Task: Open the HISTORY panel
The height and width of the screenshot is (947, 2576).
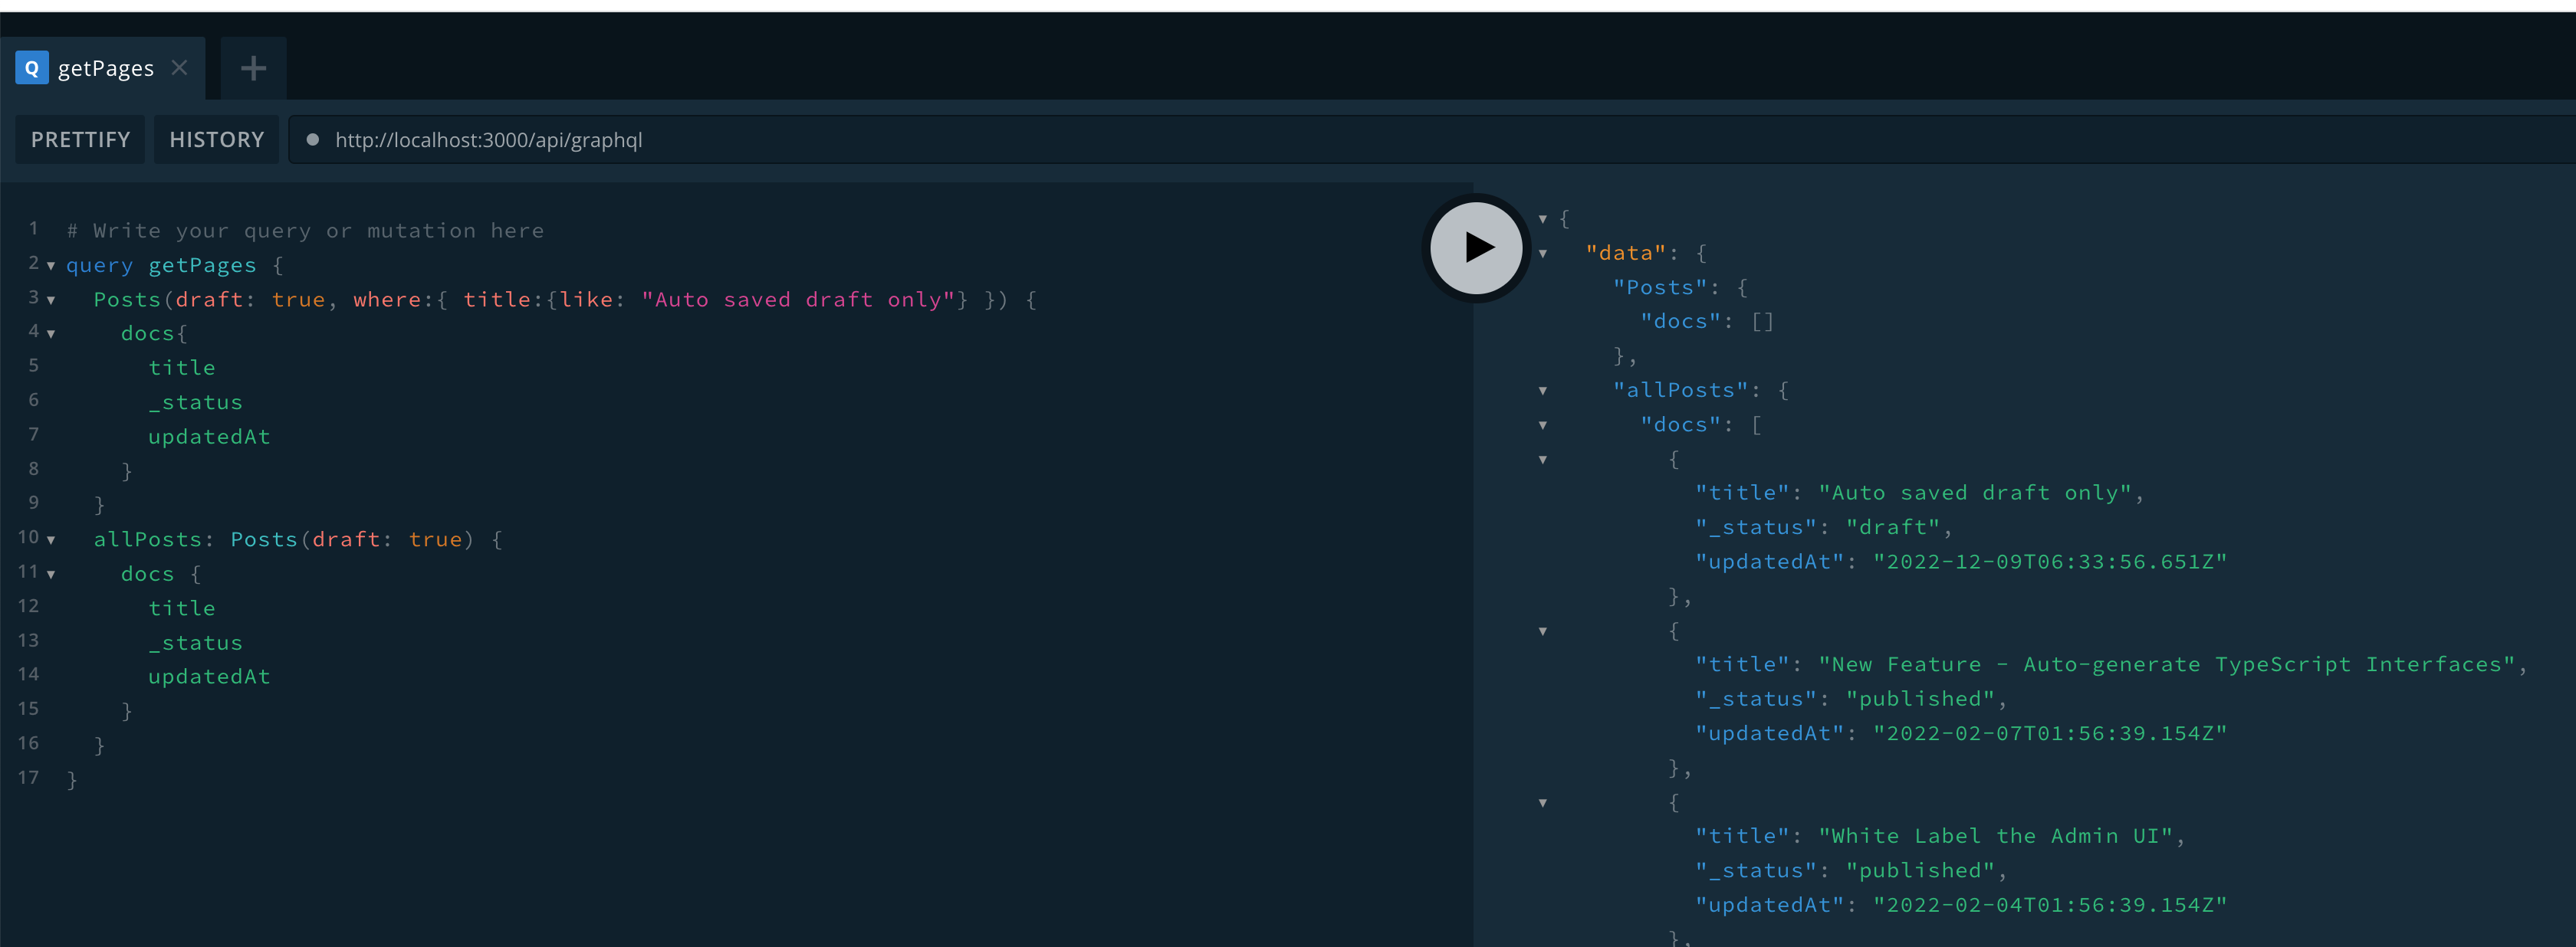Action: tap(216, 140)
